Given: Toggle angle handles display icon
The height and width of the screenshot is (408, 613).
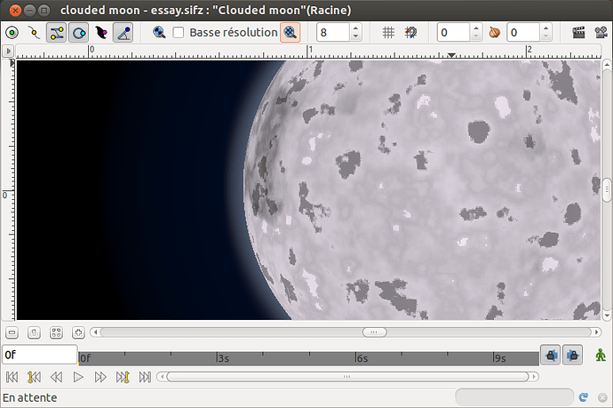Looking at the screenshot, I should tap(125, 33).
